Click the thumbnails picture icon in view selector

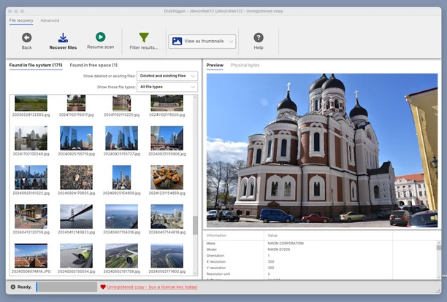tap(177, 42)
